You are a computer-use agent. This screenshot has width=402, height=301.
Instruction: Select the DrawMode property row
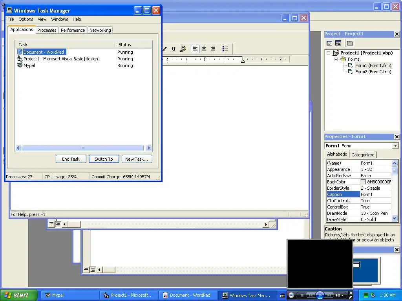pyautogui.click(x=359, y=213)
